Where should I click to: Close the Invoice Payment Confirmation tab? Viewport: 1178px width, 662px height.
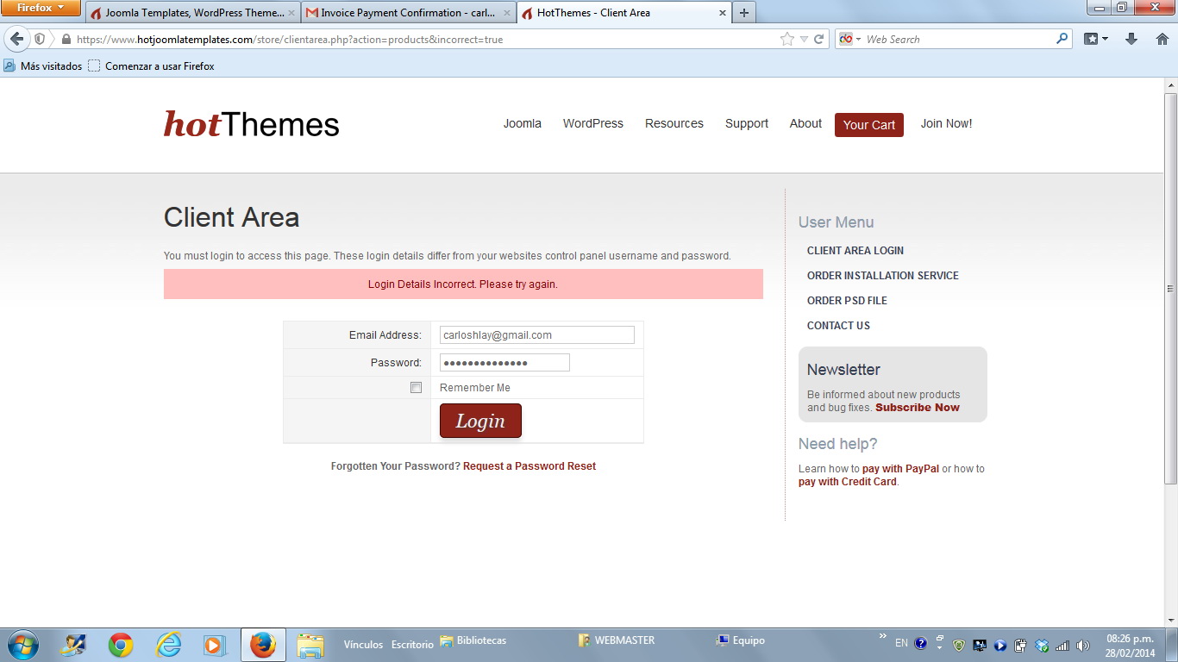[507, 13]
